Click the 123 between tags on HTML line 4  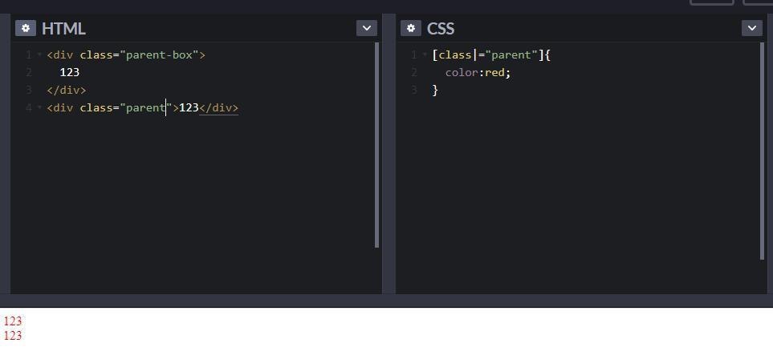coord(189,108)
